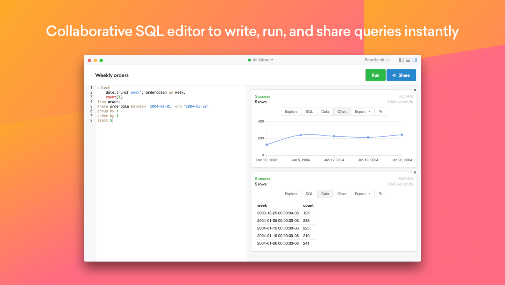
Task: Close the 9:51 AM result panel
Action: 415,90
